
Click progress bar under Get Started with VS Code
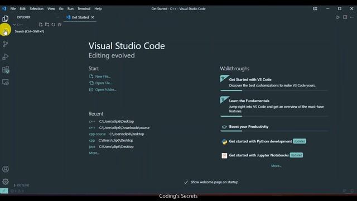[274, 90]
